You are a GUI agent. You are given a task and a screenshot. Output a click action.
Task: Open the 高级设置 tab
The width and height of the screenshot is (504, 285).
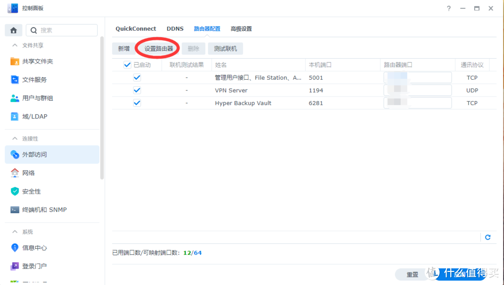241,28
